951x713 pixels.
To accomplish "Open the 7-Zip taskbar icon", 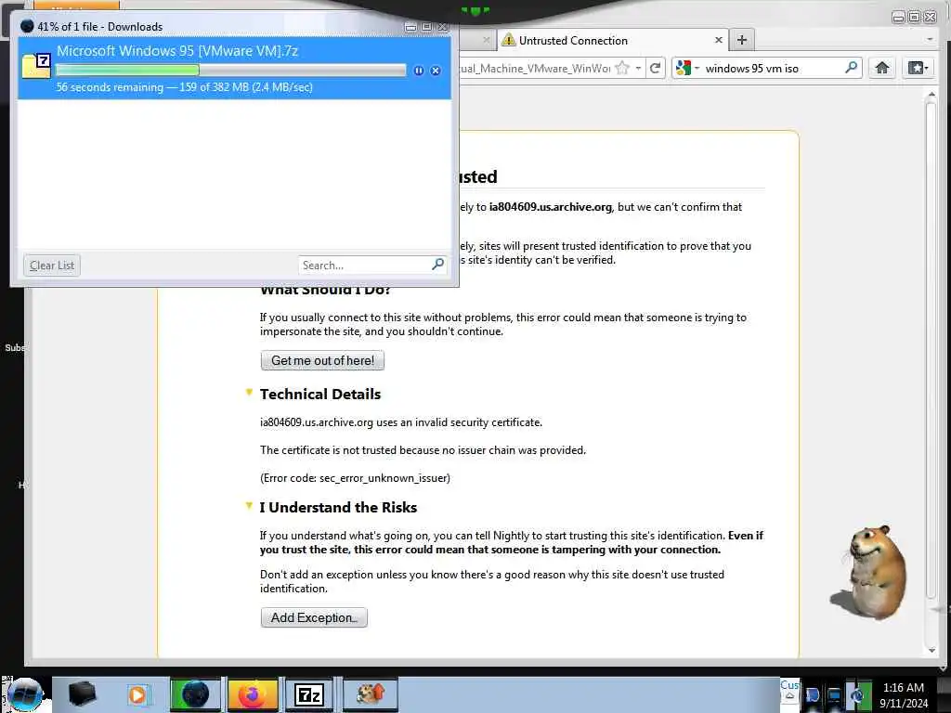I will [309, 694].
